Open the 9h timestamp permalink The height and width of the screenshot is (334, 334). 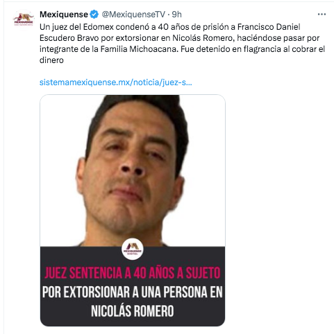tap(176, 15)
